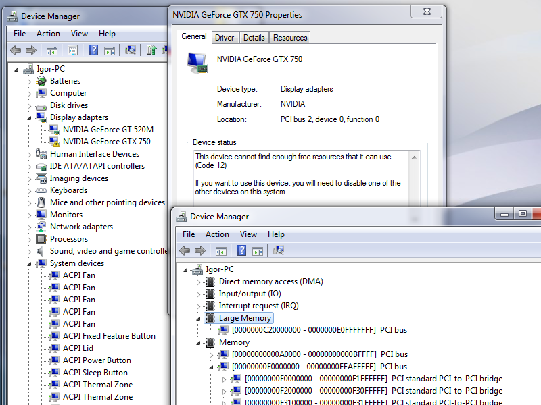This screenshot has height=405, width=541.
Task: Switch to the Driver tab
Action: (225, 38)
